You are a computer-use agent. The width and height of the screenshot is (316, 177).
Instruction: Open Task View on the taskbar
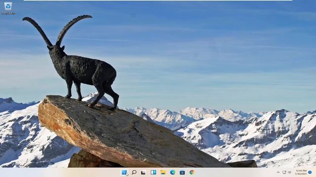[x=143, y=173]
